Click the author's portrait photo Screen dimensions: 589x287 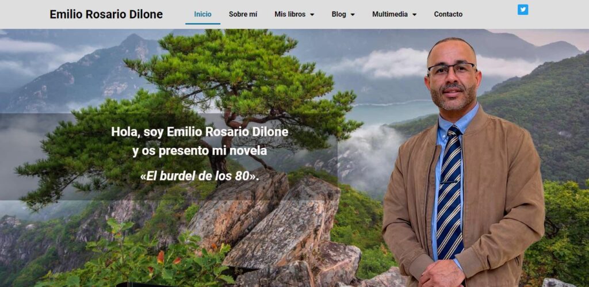[463, 162]
